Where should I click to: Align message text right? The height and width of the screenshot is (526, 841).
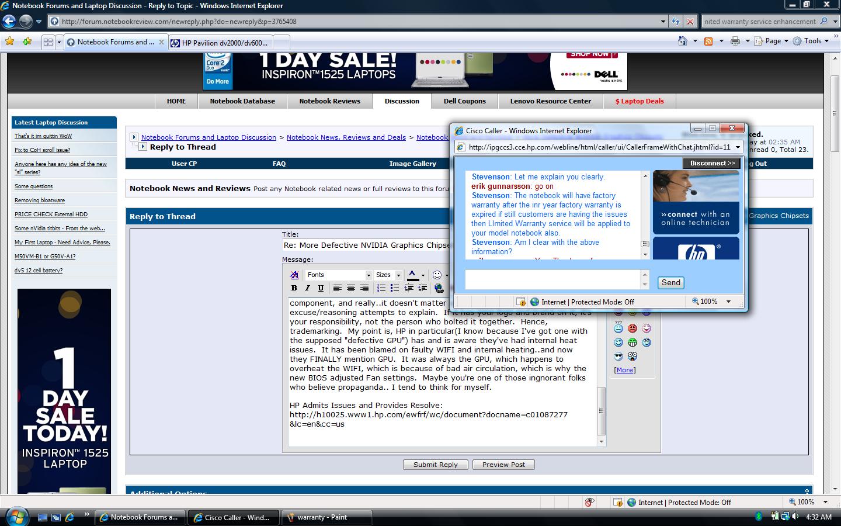click(x=364, y=288)
